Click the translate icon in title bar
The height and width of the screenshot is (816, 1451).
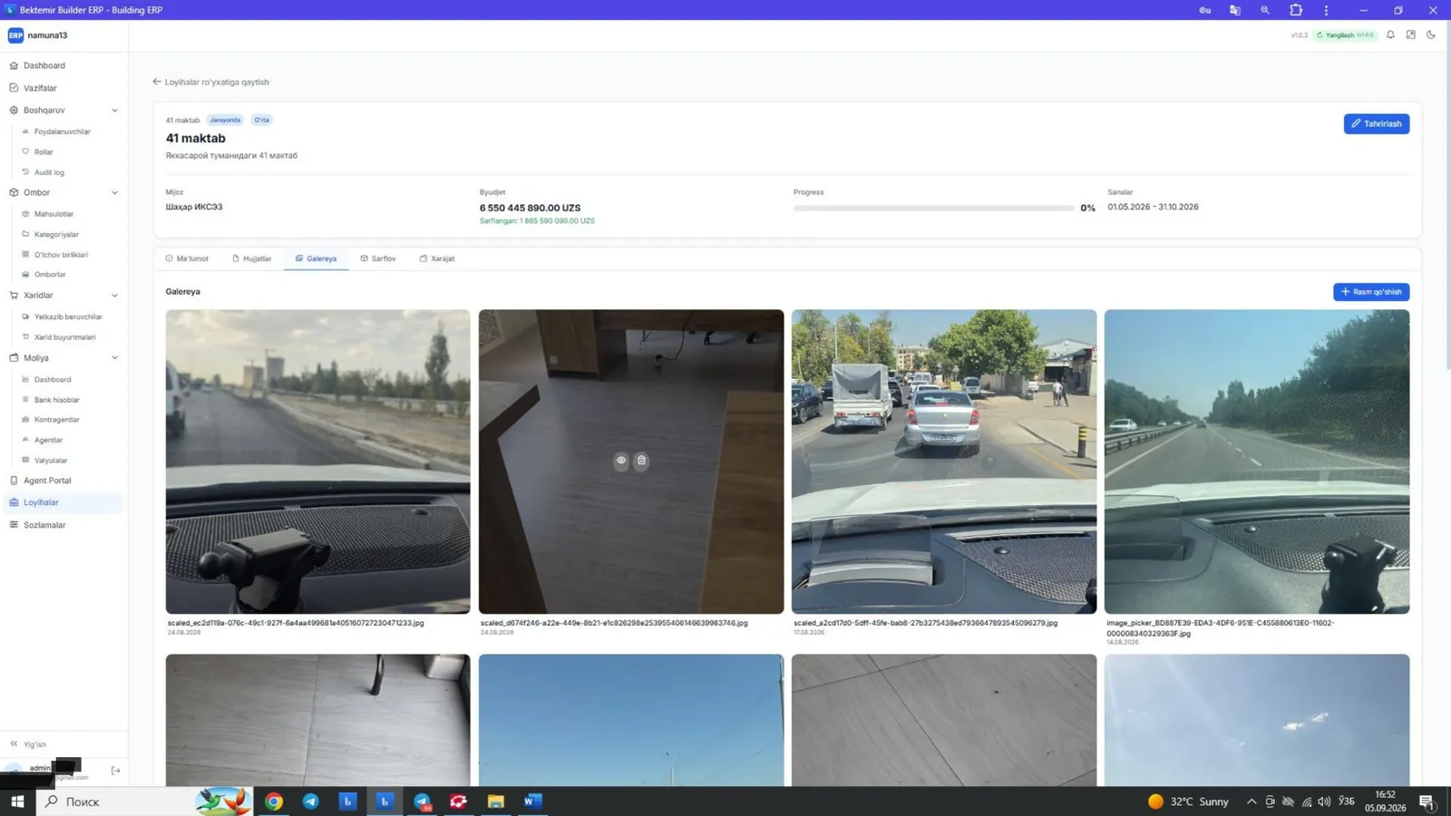coord(1234,10)
